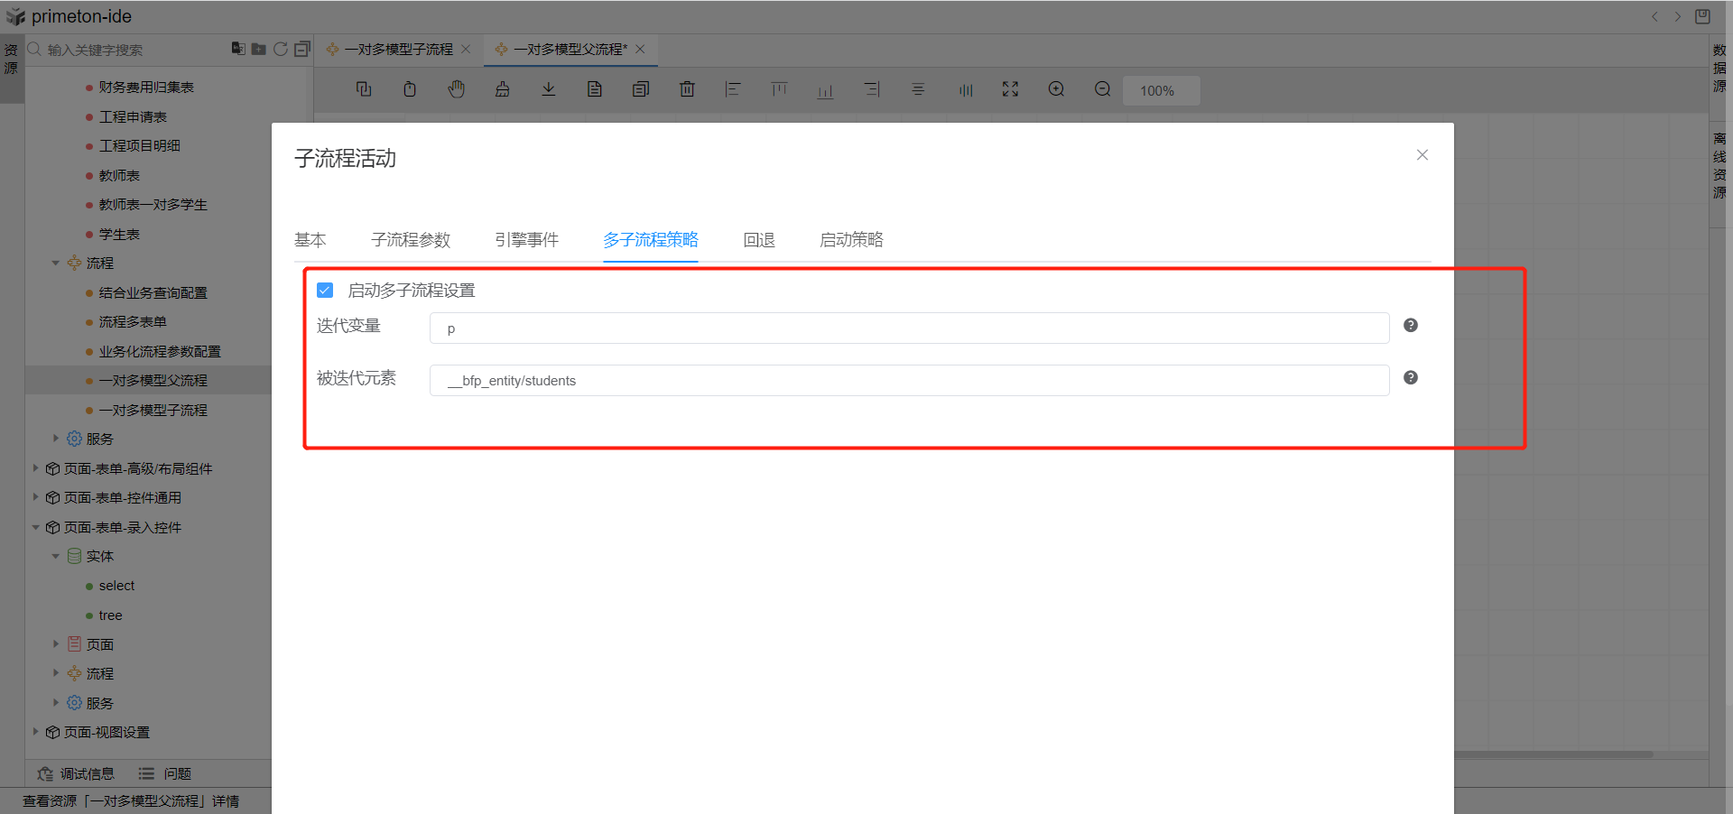1733x814 pixels.
Task: Switch to the 子流程参数 tab
Action: point(411,240)
